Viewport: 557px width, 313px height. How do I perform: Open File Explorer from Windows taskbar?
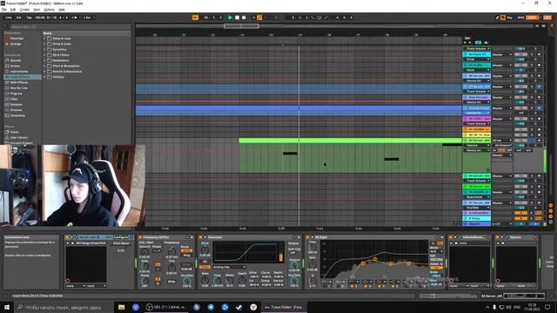coord(122,307)
